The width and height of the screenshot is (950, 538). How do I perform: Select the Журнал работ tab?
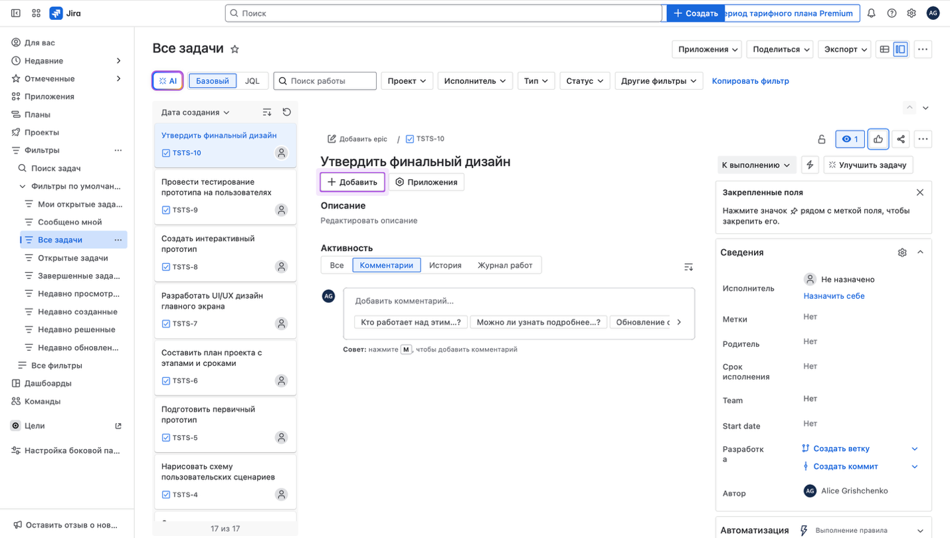(x=505, y=265)
